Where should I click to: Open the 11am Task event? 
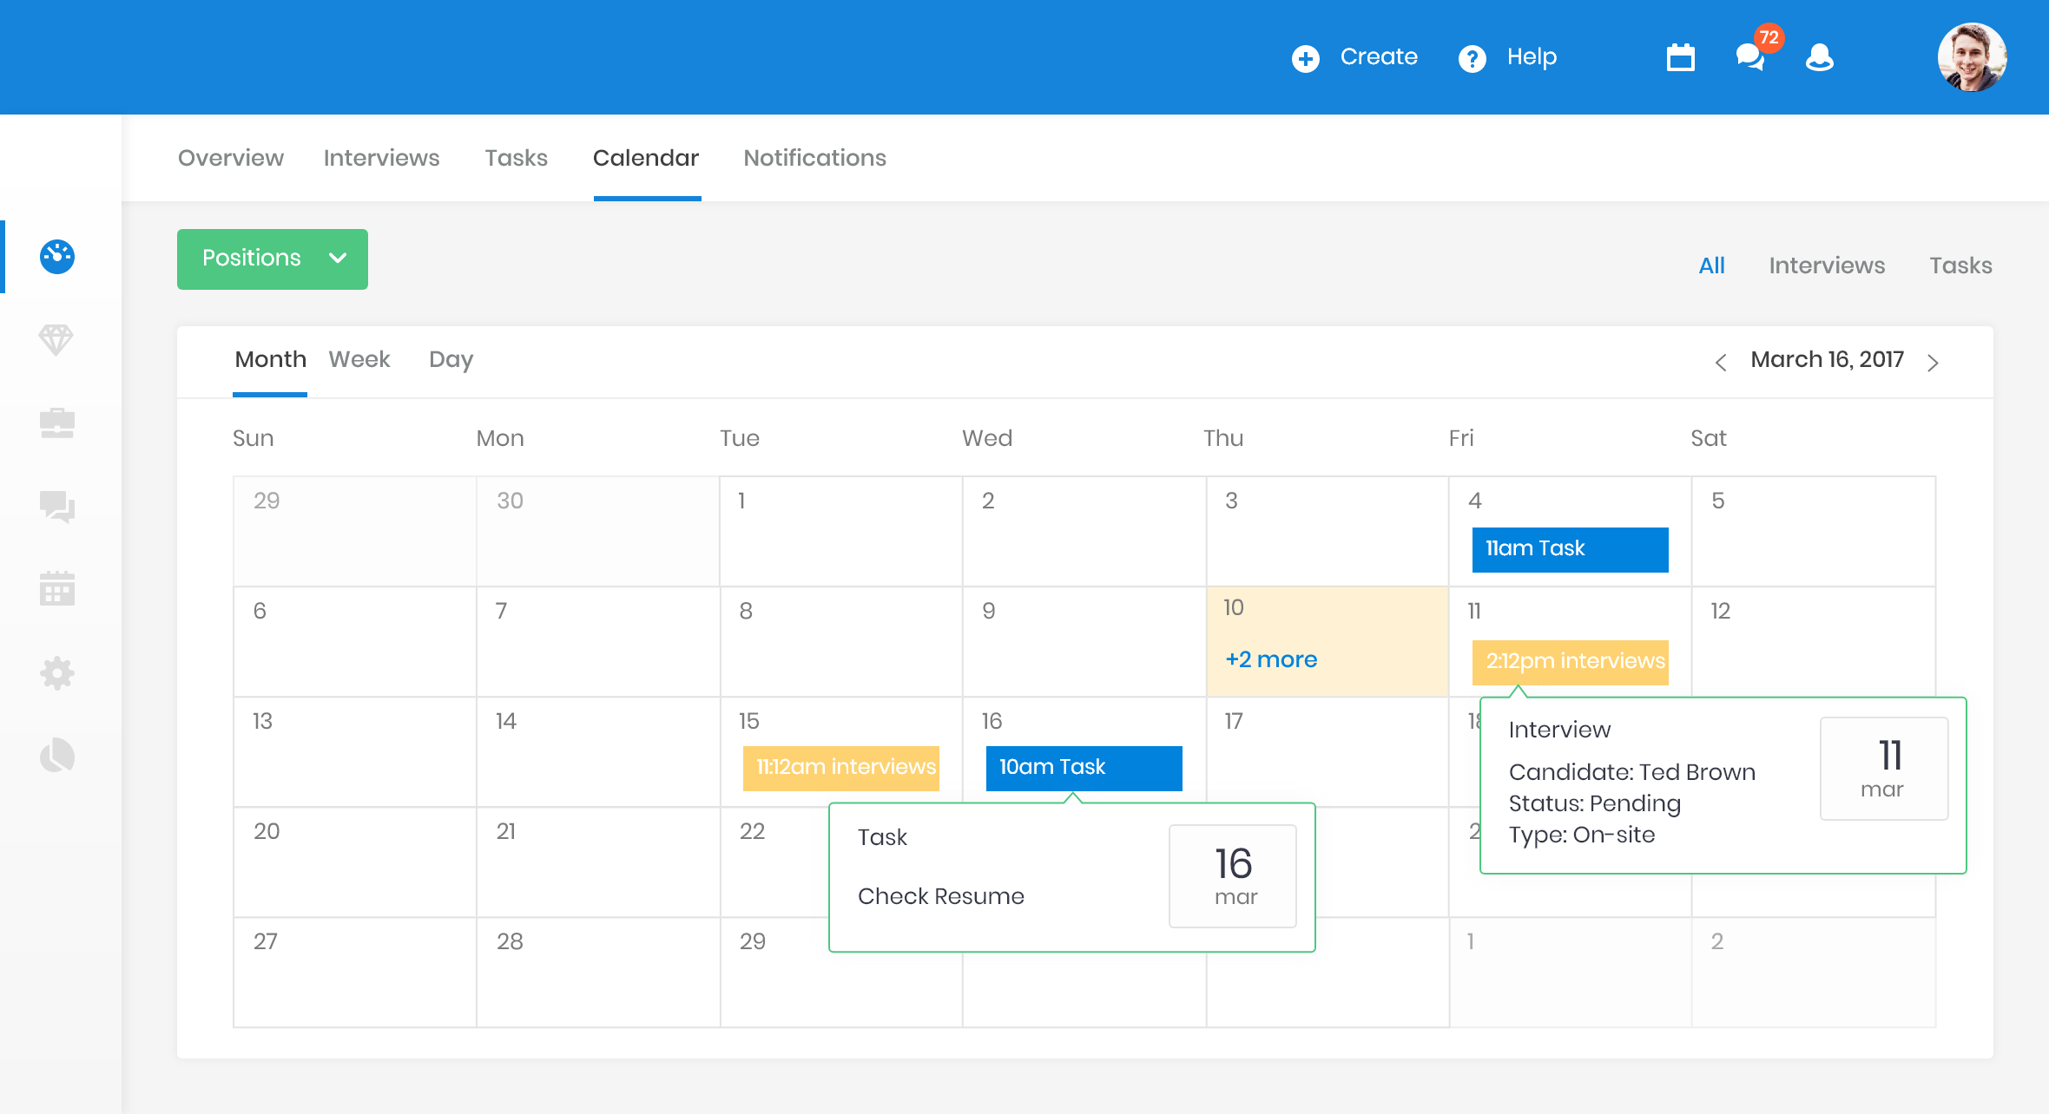1570,550
